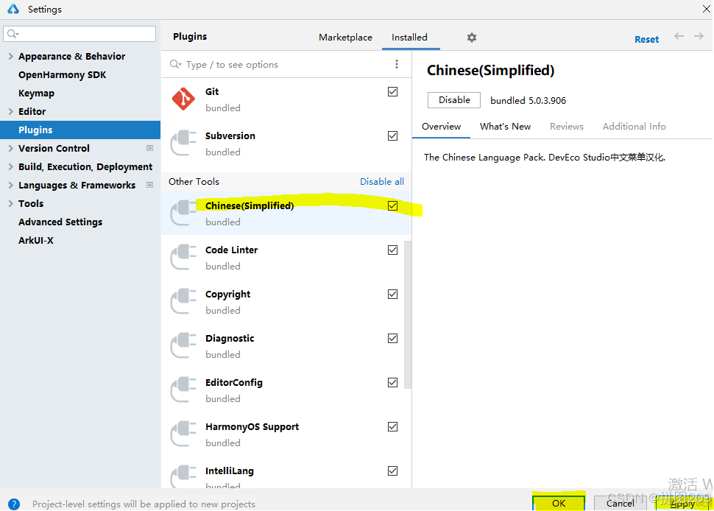The width and height of the screenshot is (714, 511).
Task: Switch to the Installed tab
Action: click(x=409, y=38)
